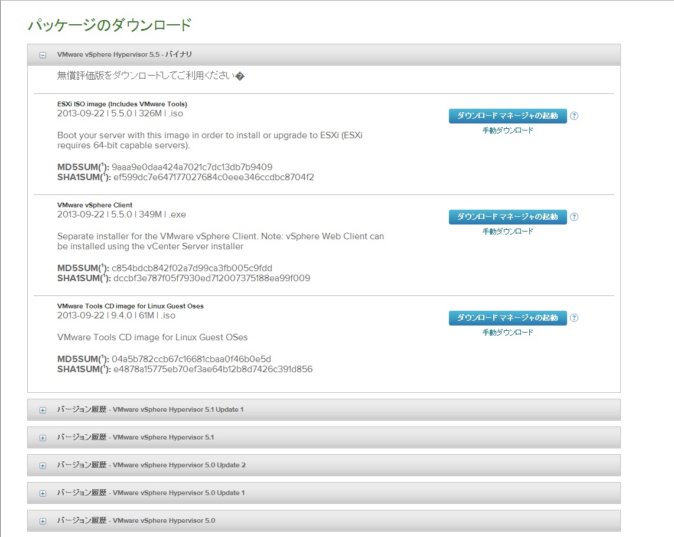Click VMware Tools SHA1SUM value starting e4878a15
Viewport: 674px width, 537px height.
coord(213,369)
